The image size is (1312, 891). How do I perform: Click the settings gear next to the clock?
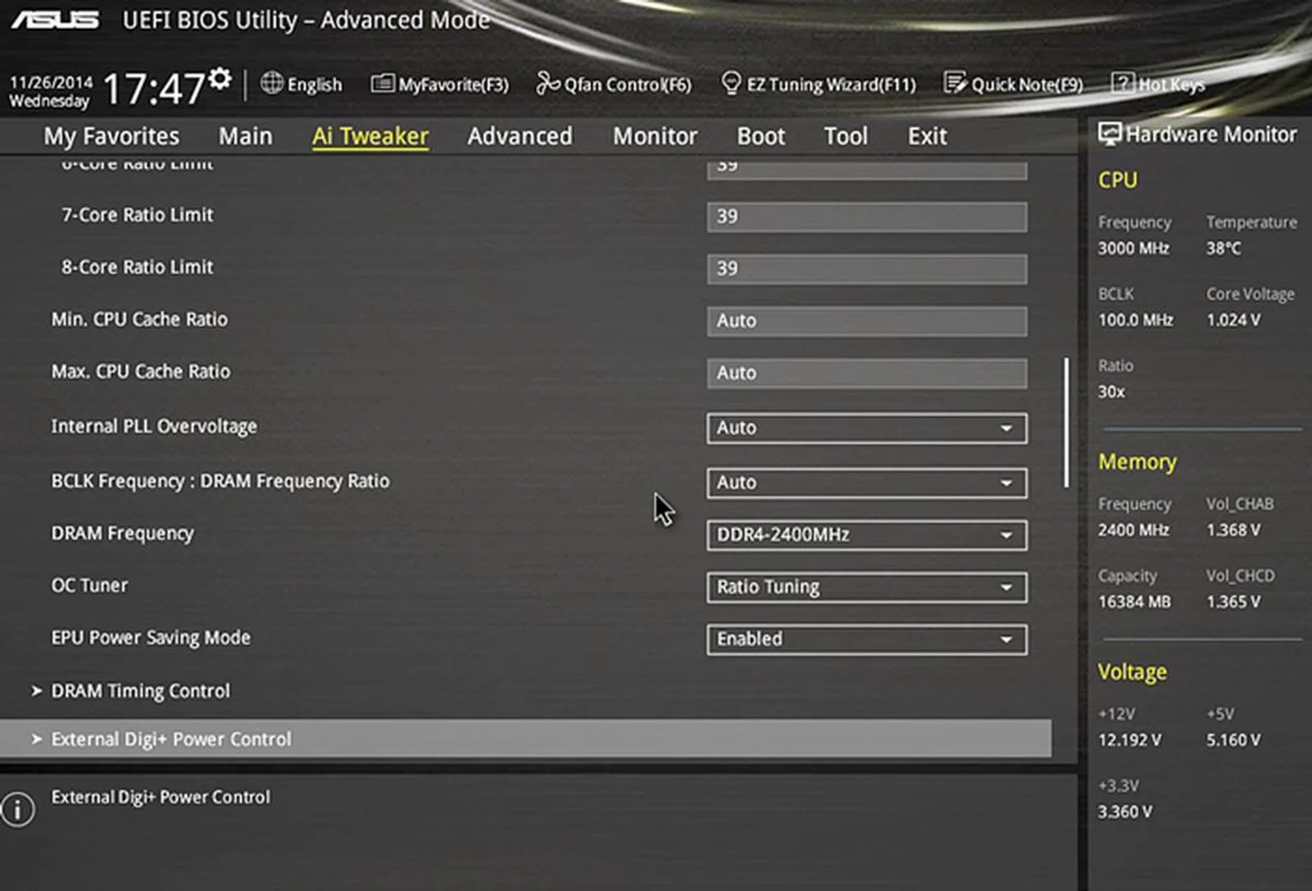(220, 79)
